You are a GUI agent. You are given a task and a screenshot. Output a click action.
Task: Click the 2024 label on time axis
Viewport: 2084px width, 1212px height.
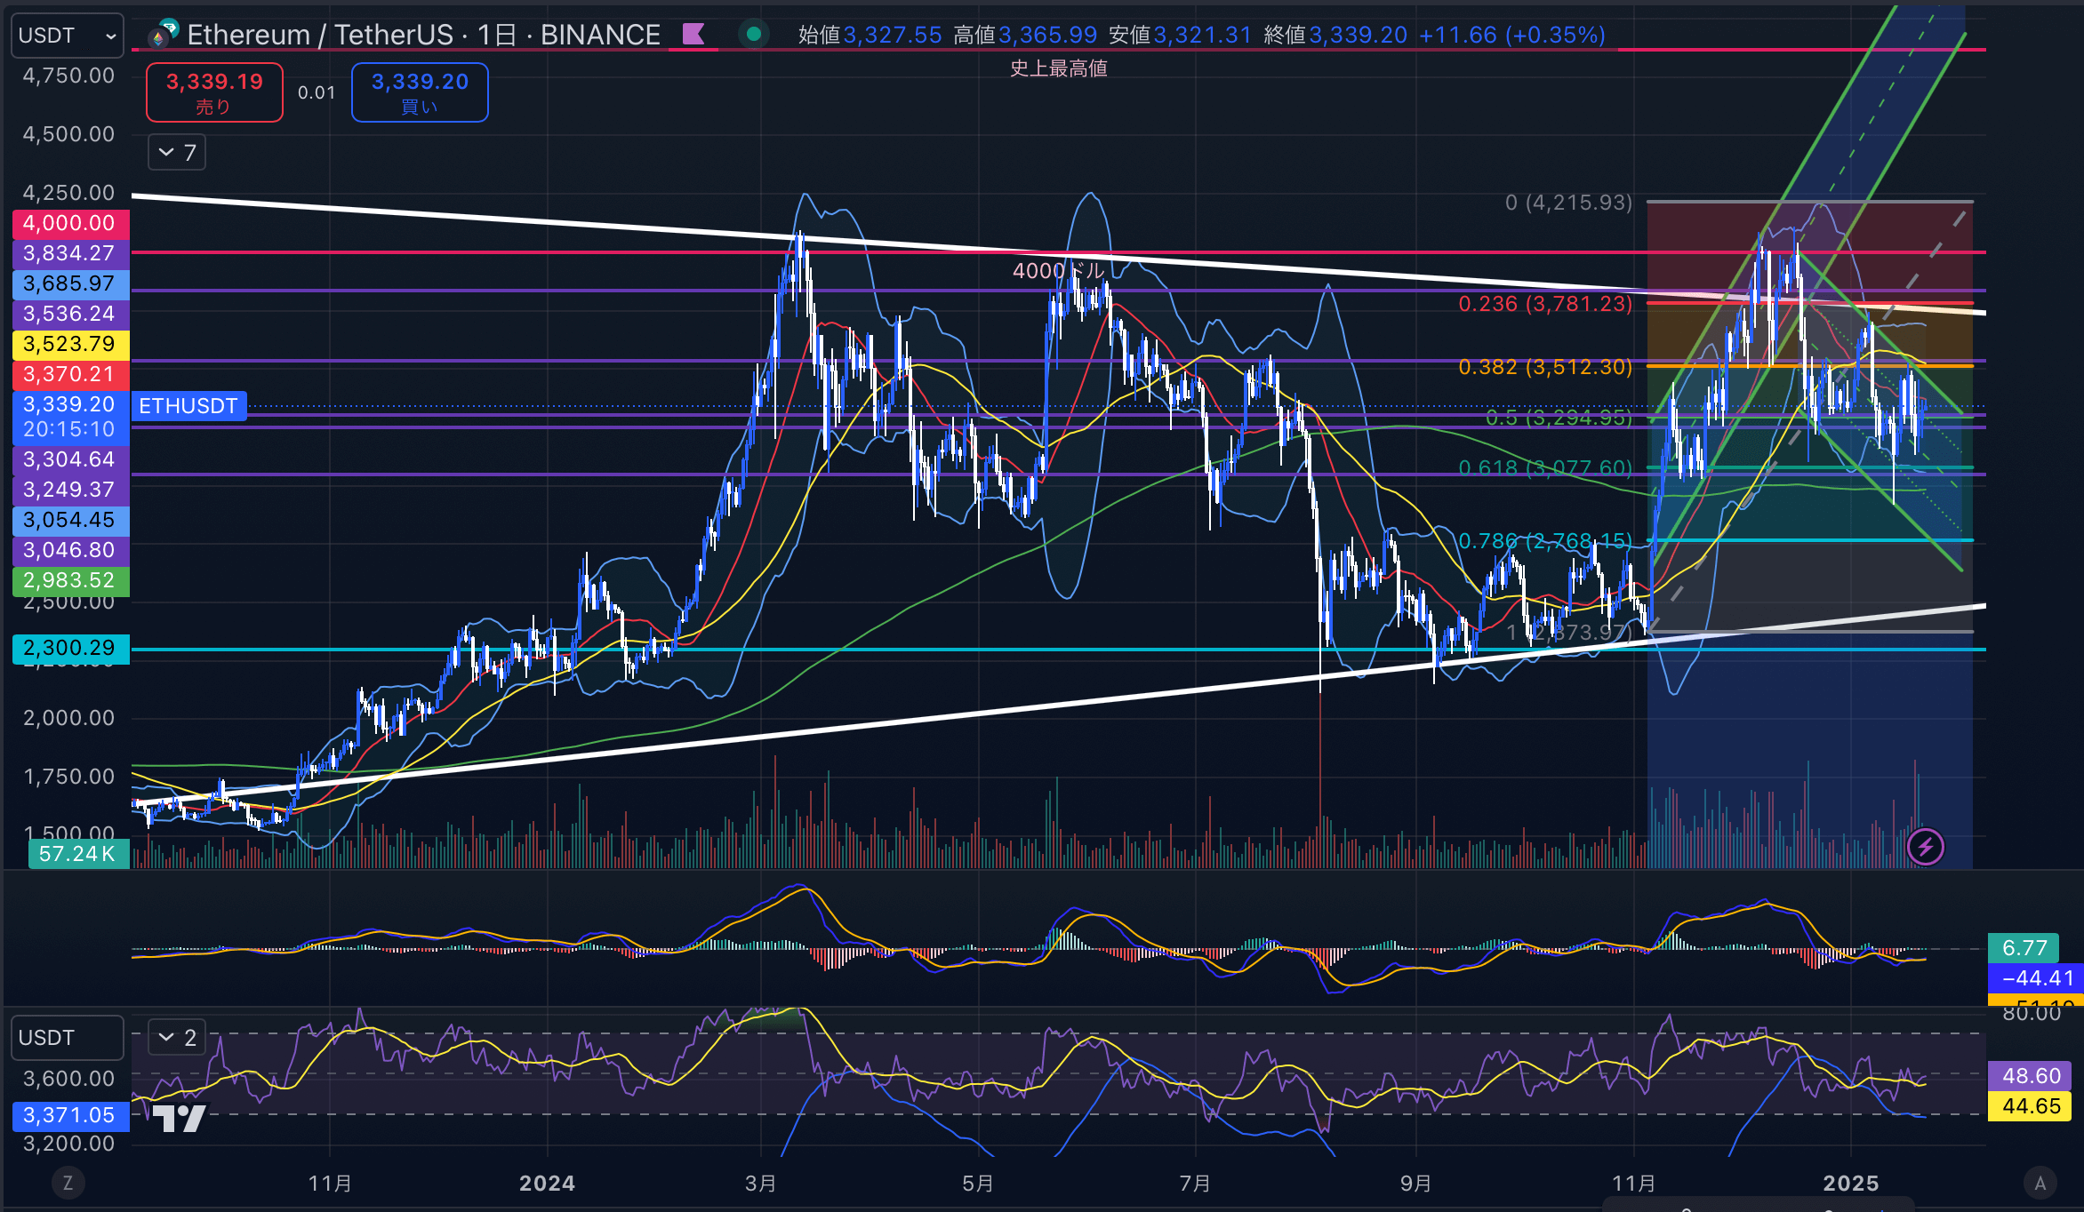(547, 1184)
